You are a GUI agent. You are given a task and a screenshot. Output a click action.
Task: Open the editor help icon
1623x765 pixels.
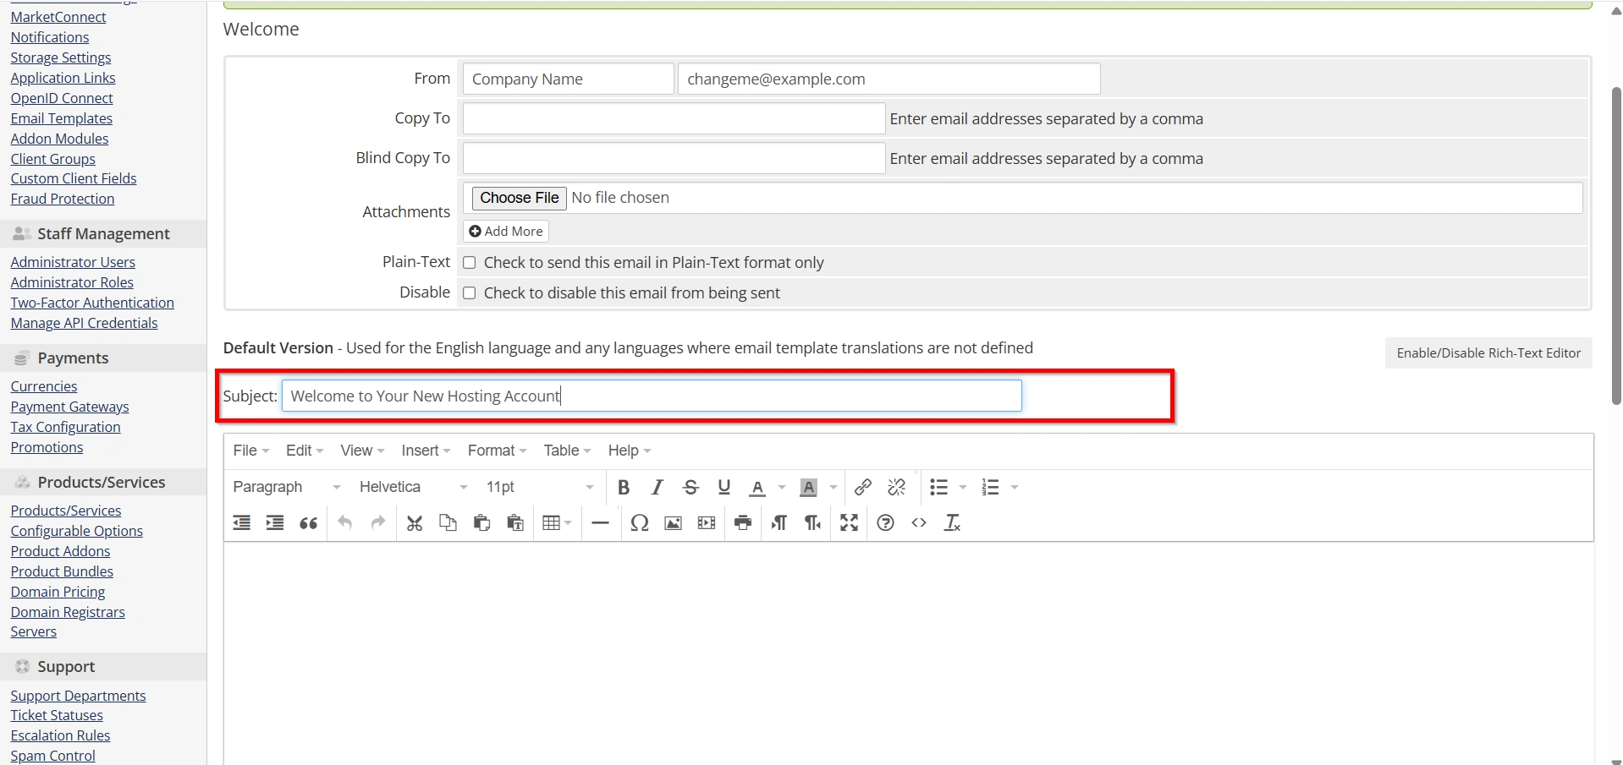pos(886,523)
